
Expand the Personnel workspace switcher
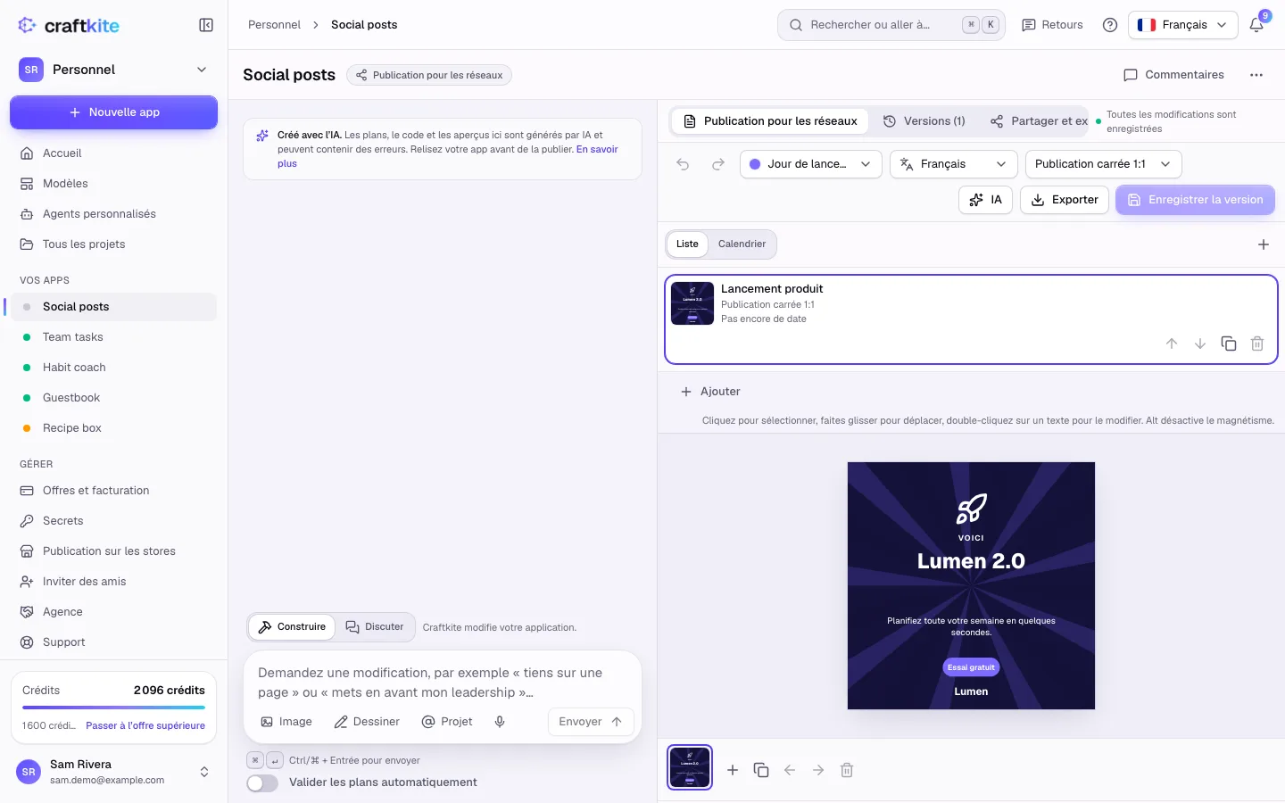[x=114, y=70]
